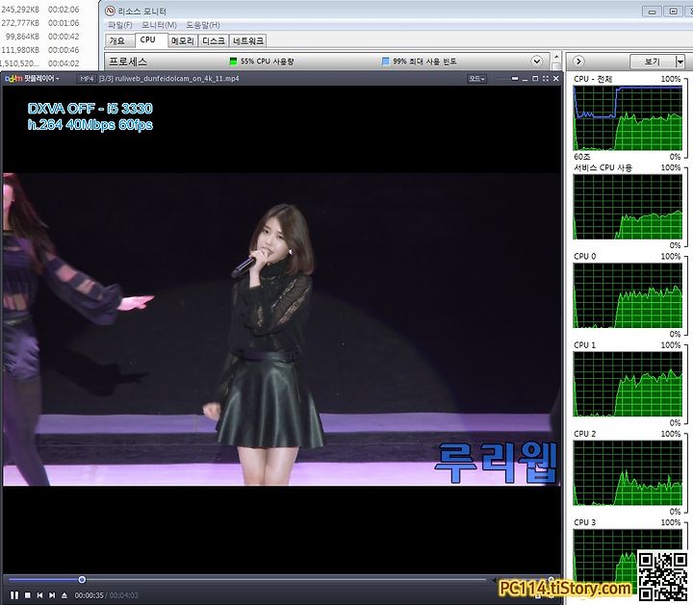Click the elapsed time 00:00:35
Viewport: 693px width, 605px height.
(x=89, y=595)
